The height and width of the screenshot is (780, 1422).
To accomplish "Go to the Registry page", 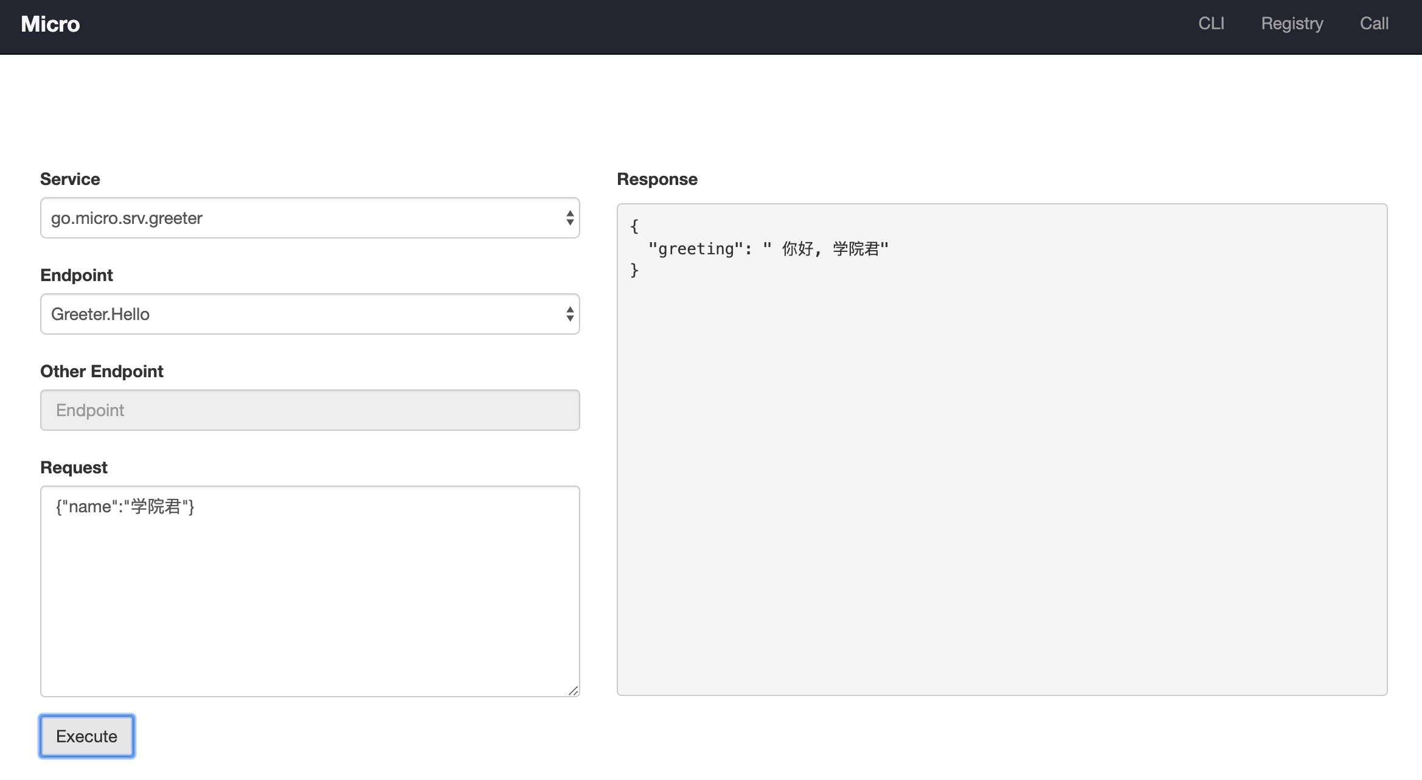I will click(x=1292, y=24).
